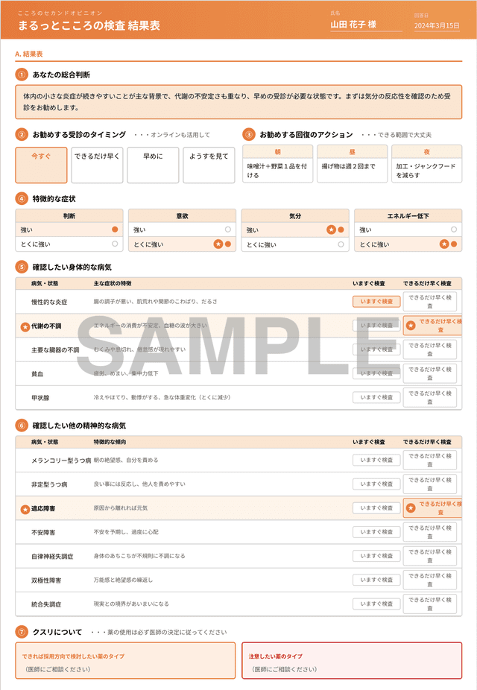
Task: Click the star in エネルギー低下 とくに強い row
Action: (x=444, y=244)
